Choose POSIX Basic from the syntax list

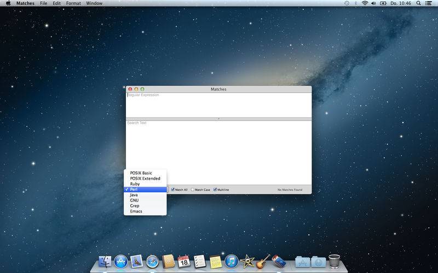(x=145, y=173)
